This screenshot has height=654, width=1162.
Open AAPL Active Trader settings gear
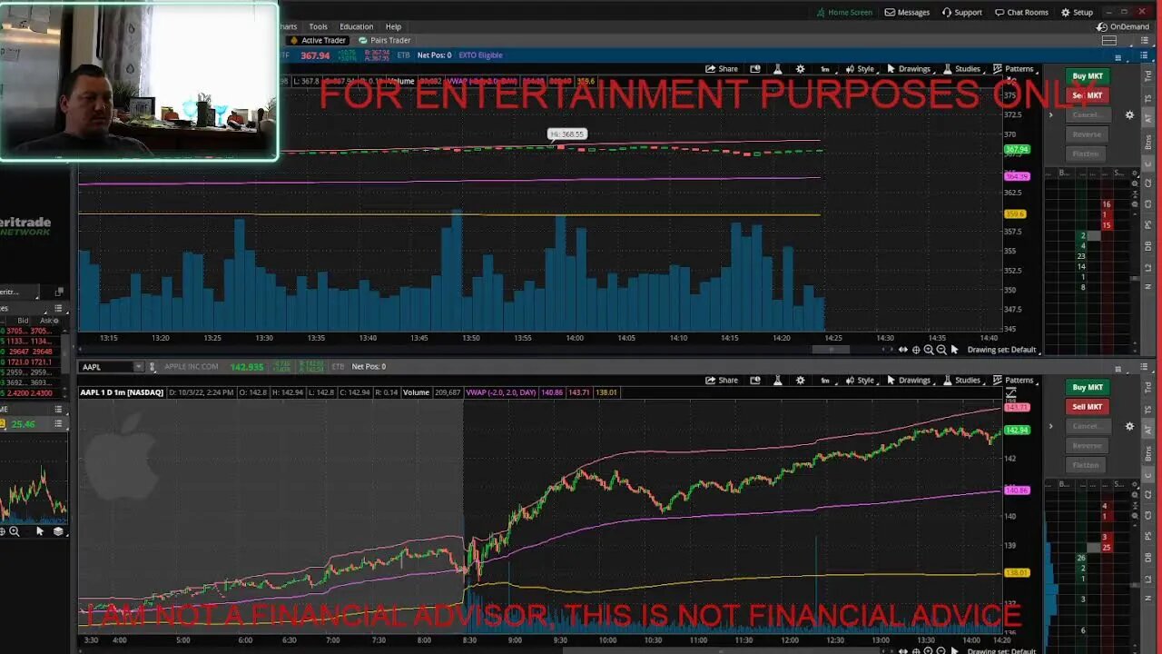tap(1129, 427)
